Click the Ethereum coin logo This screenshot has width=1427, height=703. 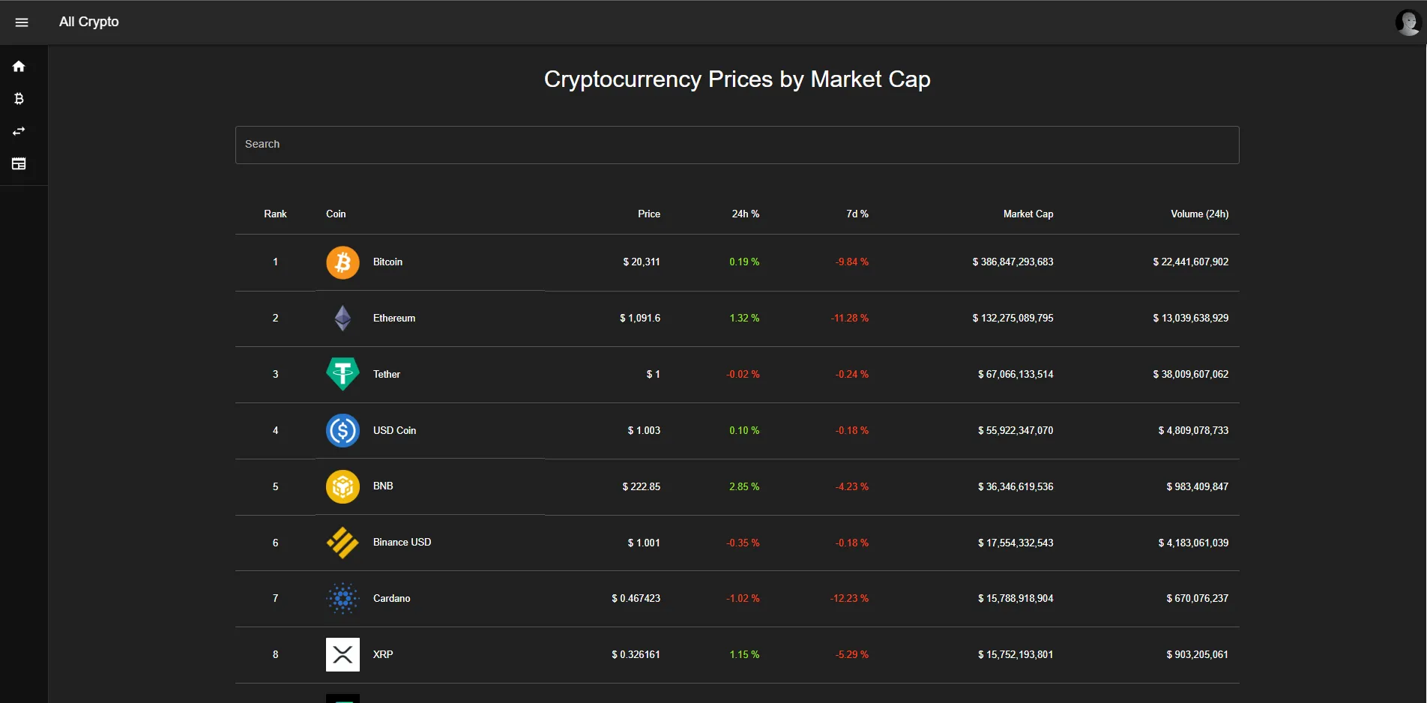[343, 318]
